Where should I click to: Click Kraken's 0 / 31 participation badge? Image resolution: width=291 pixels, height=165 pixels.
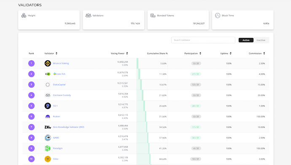196,117
